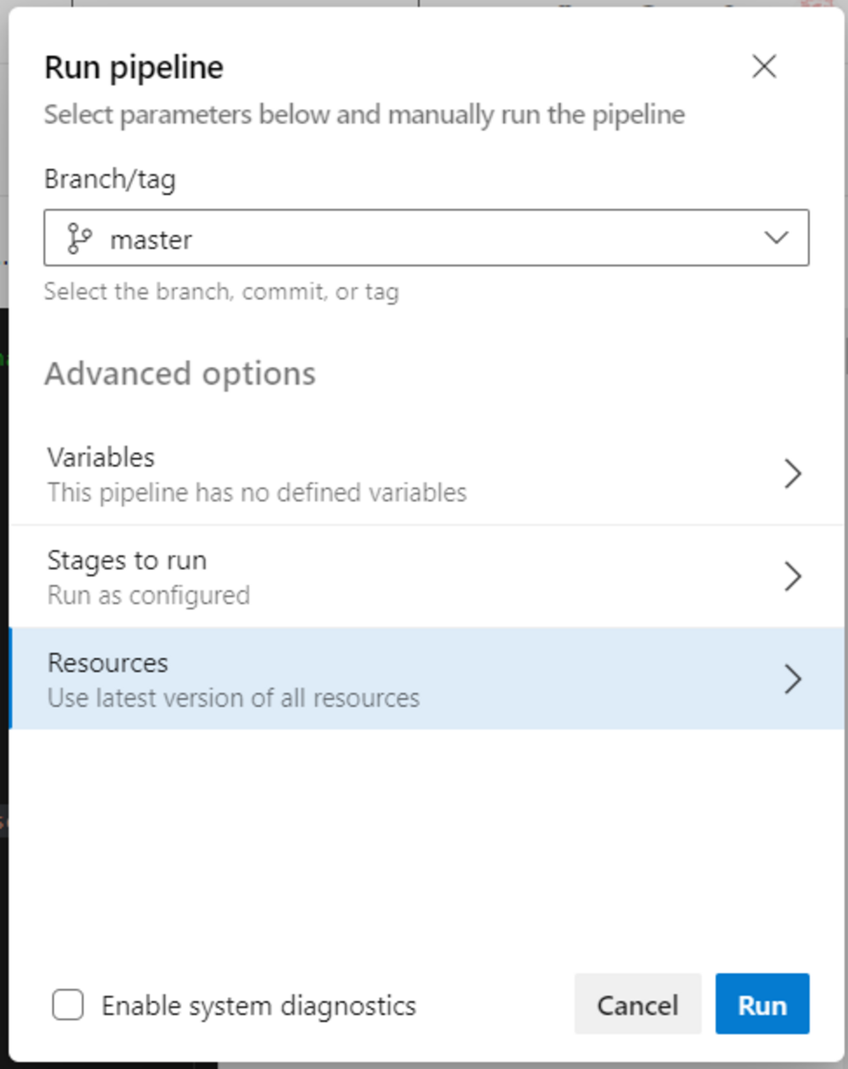This screenshot has width=848, height=1069.
Task: Click the Variables row chevron arrow
Action: [793, 474]
